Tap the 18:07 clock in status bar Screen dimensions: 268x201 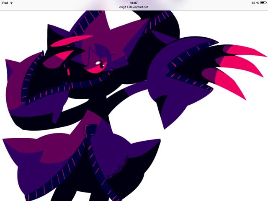(134, 3)
